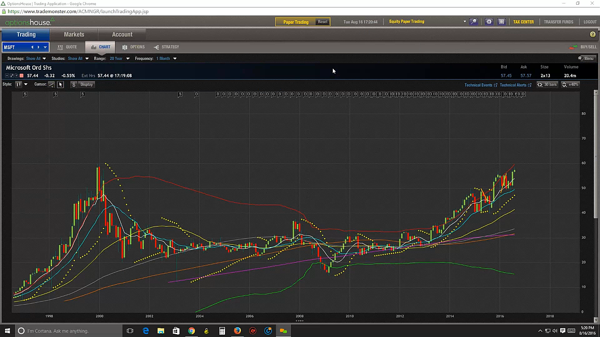Expand the symbol history dropdown

(x=45, y=47)
